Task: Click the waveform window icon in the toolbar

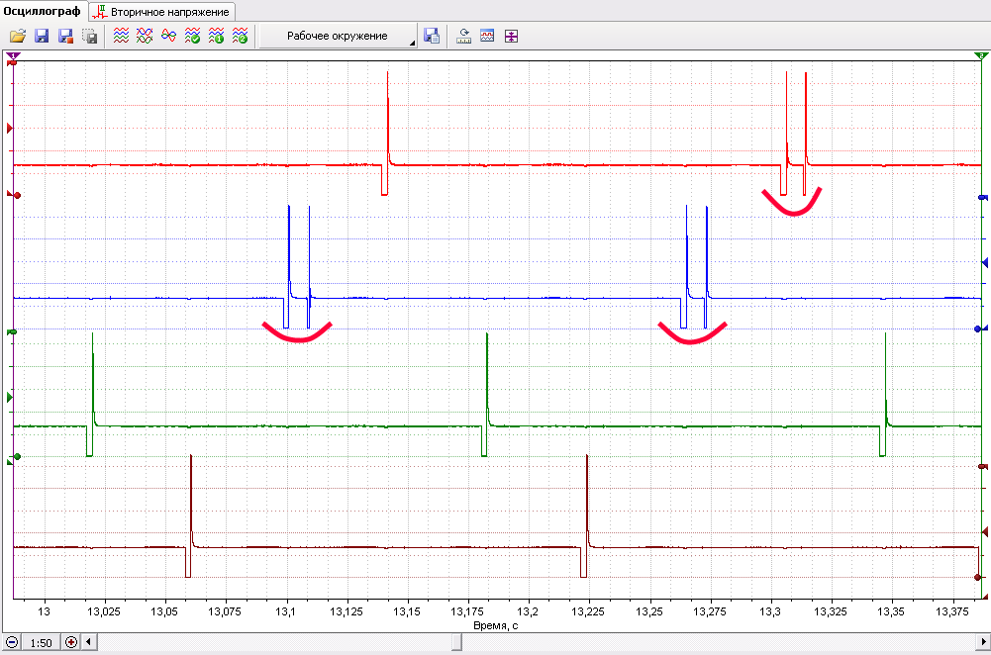Action: tap(487, 36)
